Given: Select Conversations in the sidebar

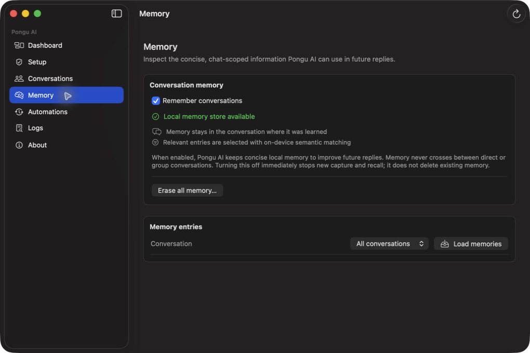Looking at the screenshot, I should (67, 78).
